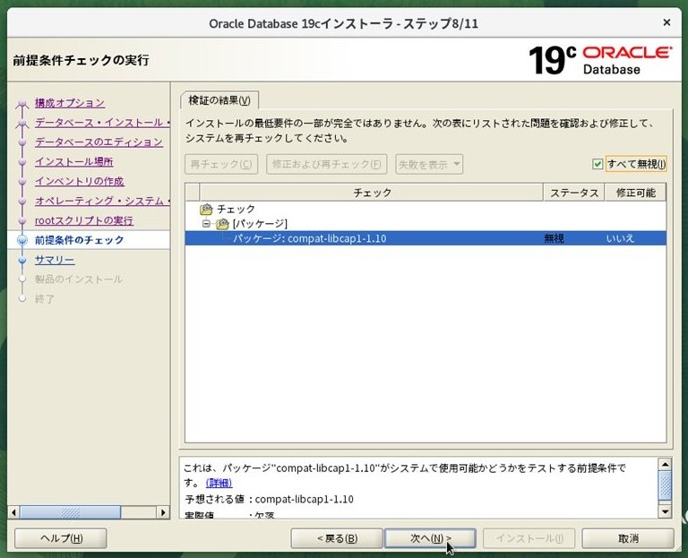This screenshot has height=558, width=688.
Task: Click the 戻る button
Action: pos(337,538)
